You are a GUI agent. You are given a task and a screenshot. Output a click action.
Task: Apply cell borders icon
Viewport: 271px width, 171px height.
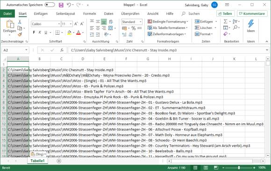(57, 32)
